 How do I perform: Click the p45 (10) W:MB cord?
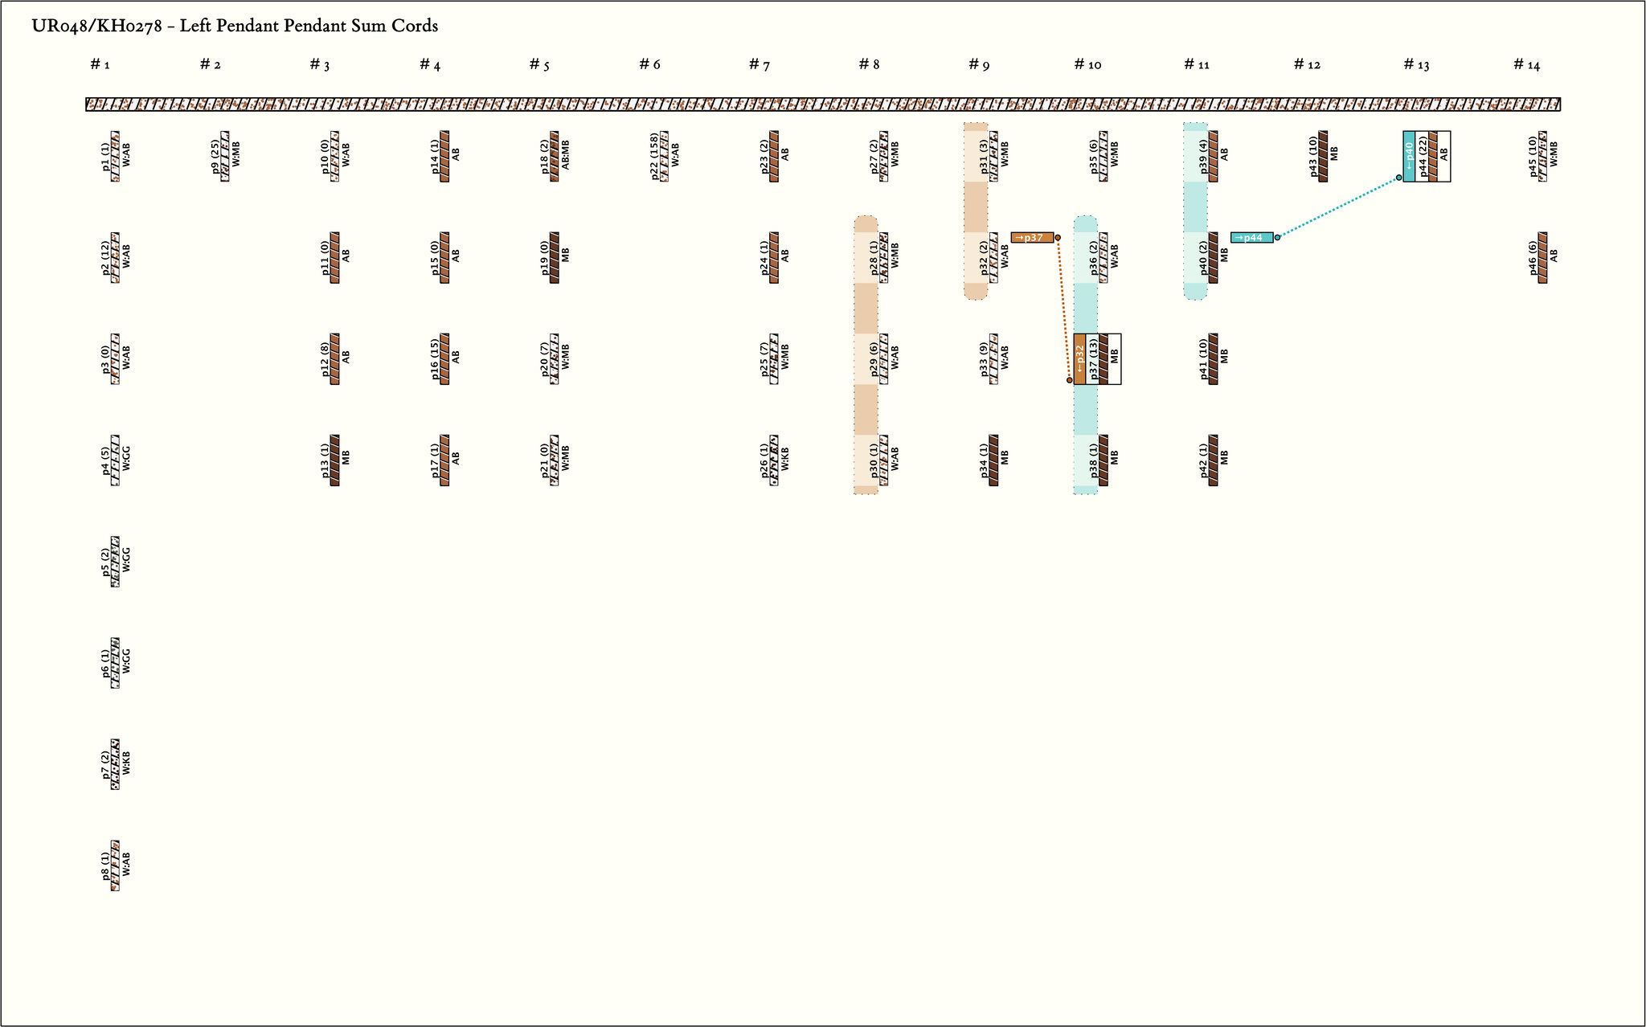1542,157
